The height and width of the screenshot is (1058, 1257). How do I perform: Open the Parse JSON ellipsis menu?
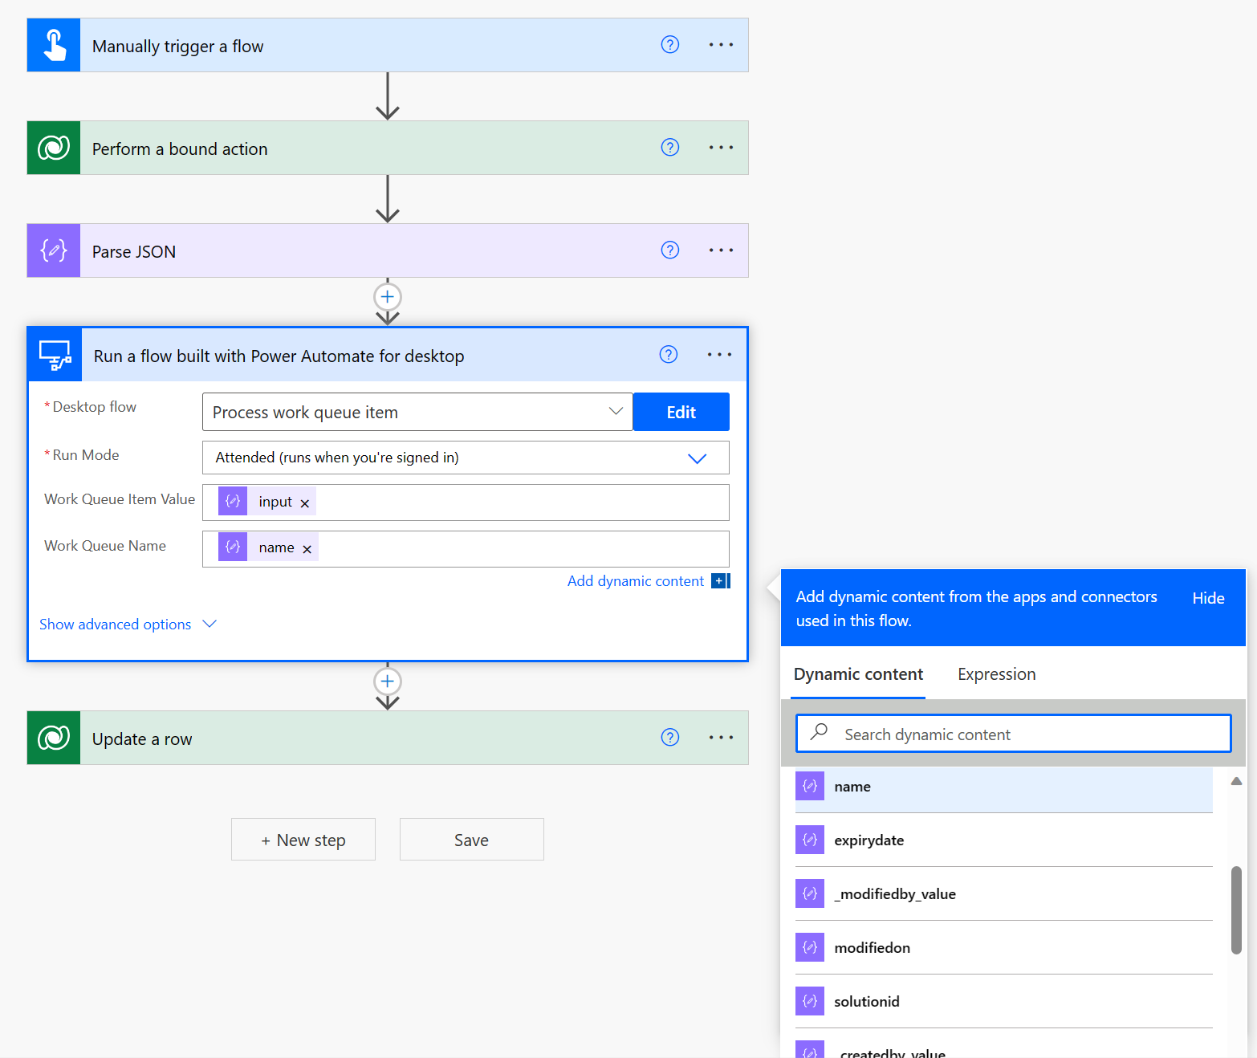(721, 250)
